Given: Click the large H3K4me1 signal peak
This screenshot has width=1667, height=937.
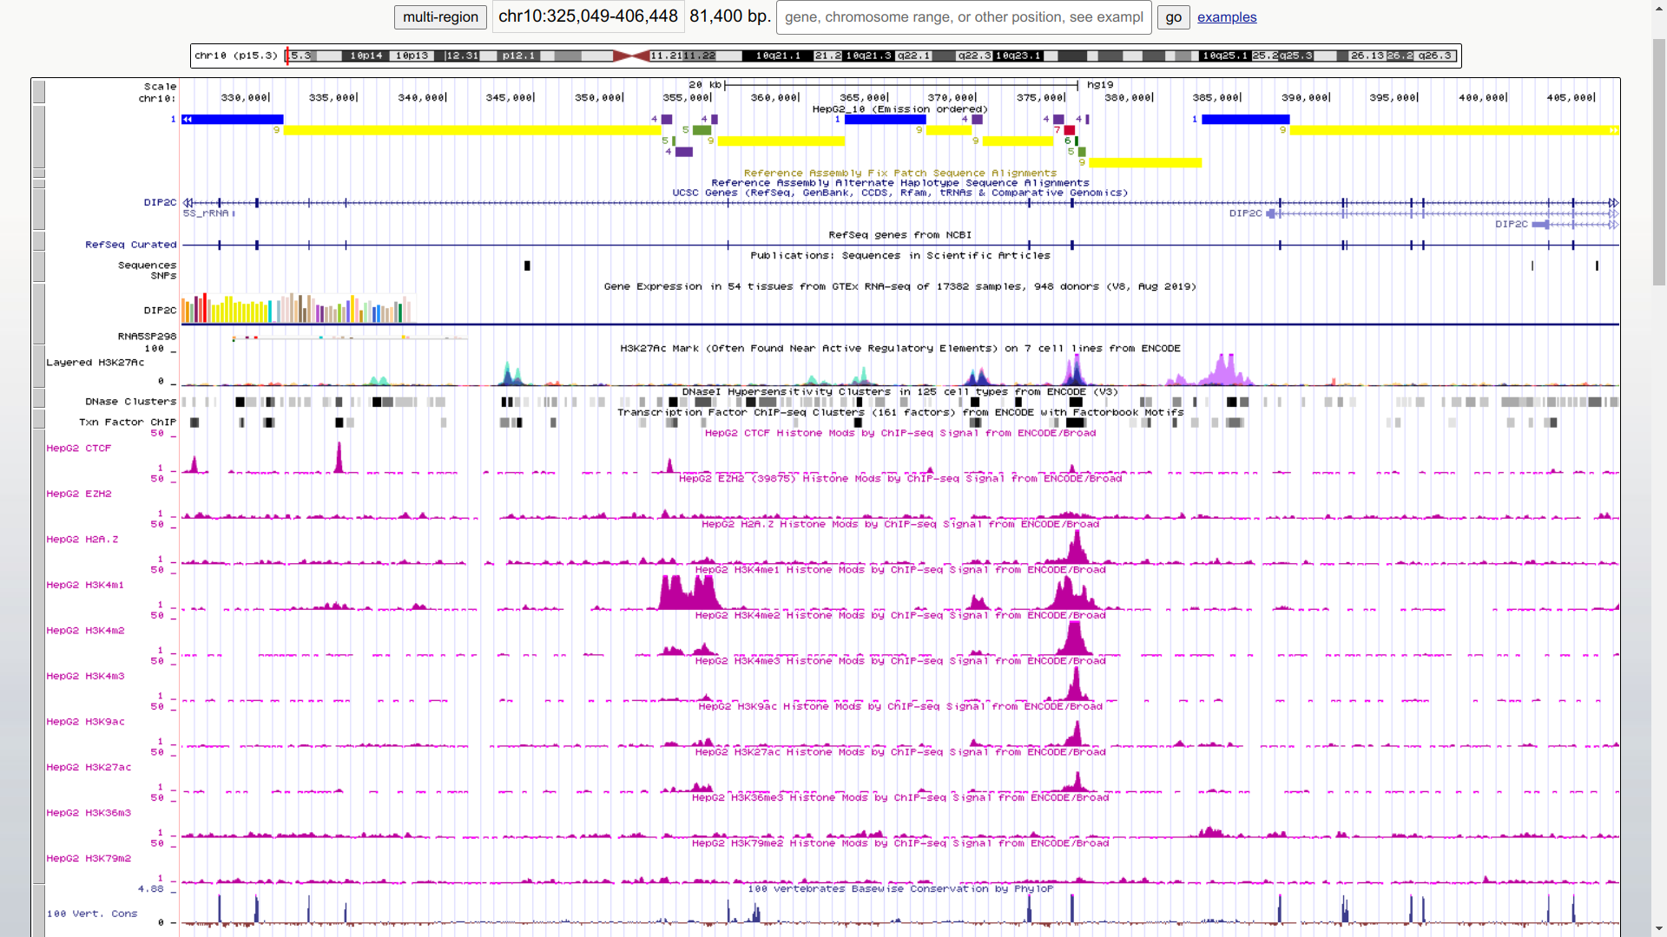Looking at the screenshot, I should [x=689, y=592].
